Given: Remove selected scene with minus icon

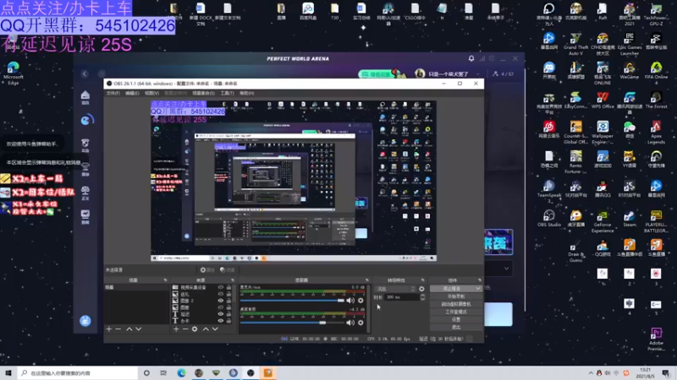Looking at the screenshot, I should (x=118, y=328).
